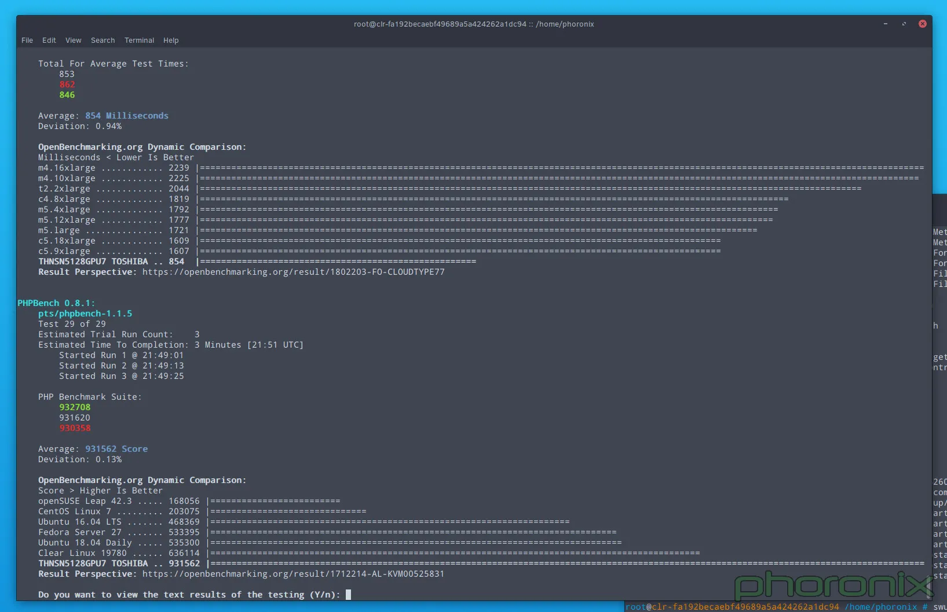The image size is (947, 612).
Task: Close the terminal window
Action: (923, 24)
